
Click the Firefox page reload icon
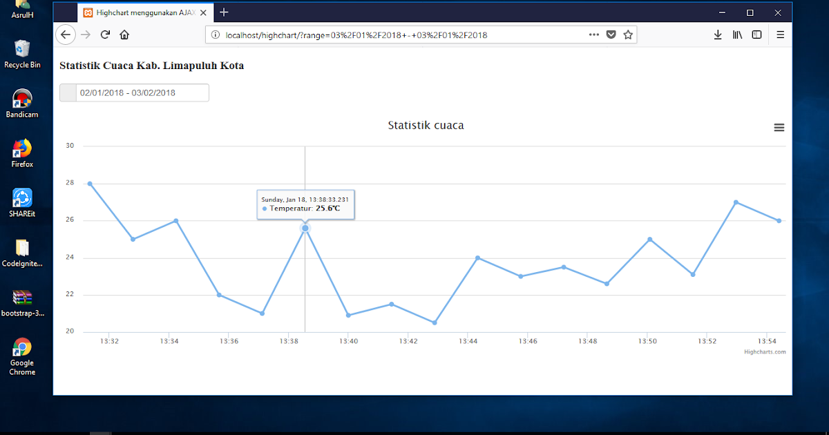pyautogui.click(x=105, y=34)
